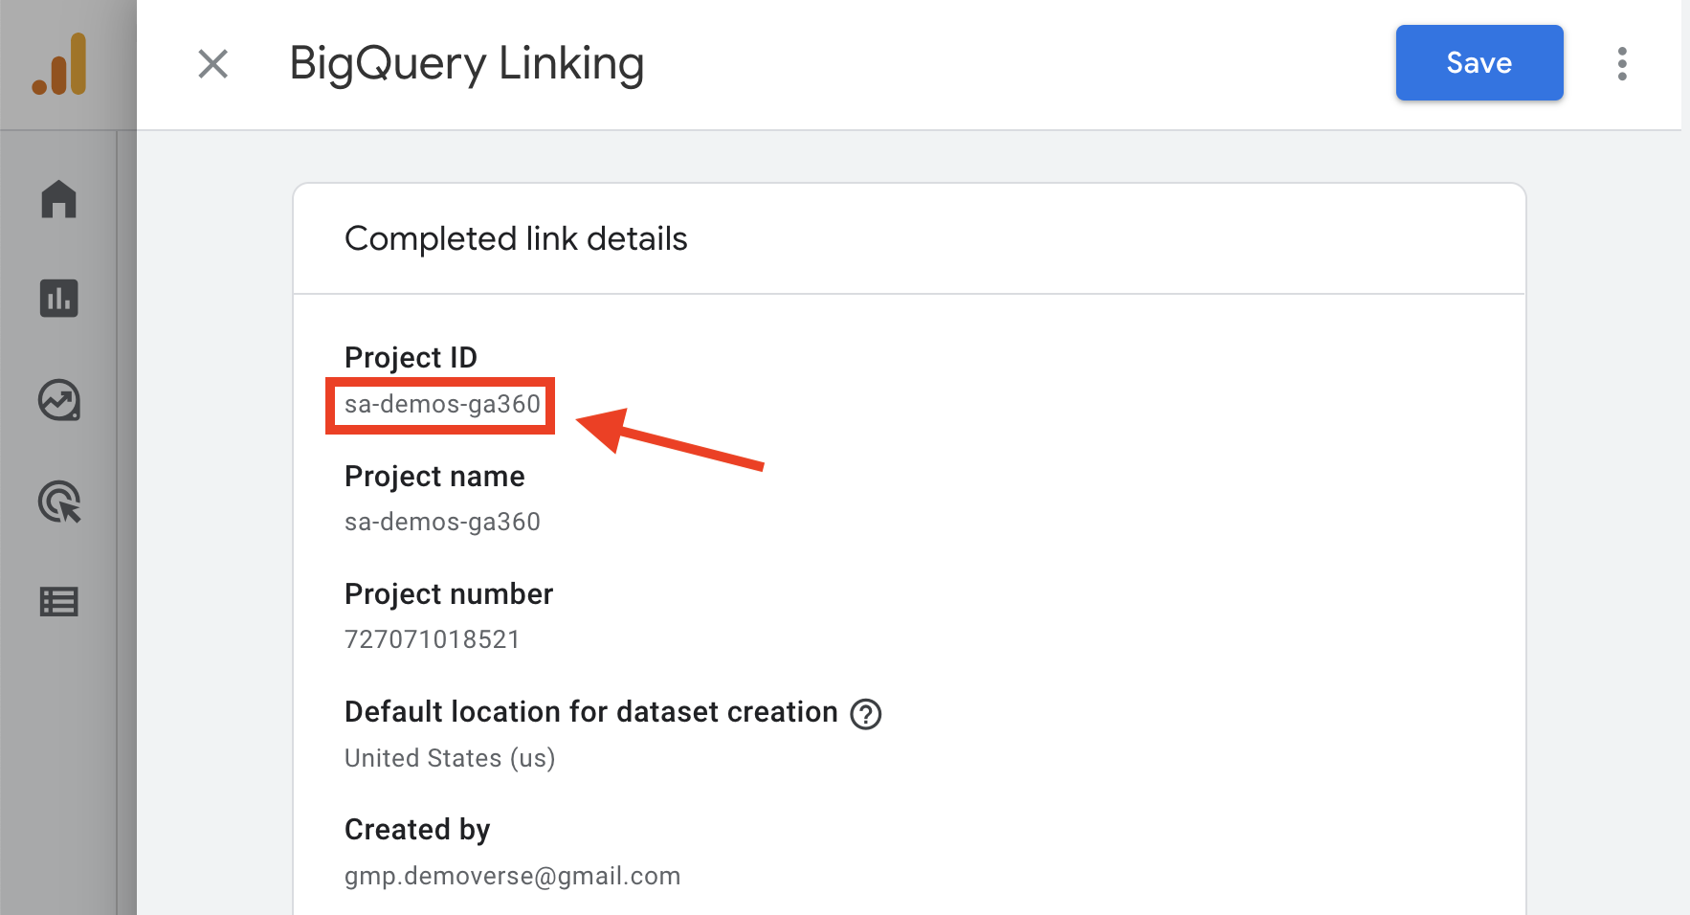Click the United States (us) location value
Viewport: 1690px width, 915px height.
click(450, 758)
